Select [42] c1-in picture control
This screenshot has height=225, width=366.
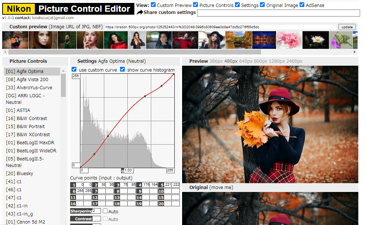32,206
